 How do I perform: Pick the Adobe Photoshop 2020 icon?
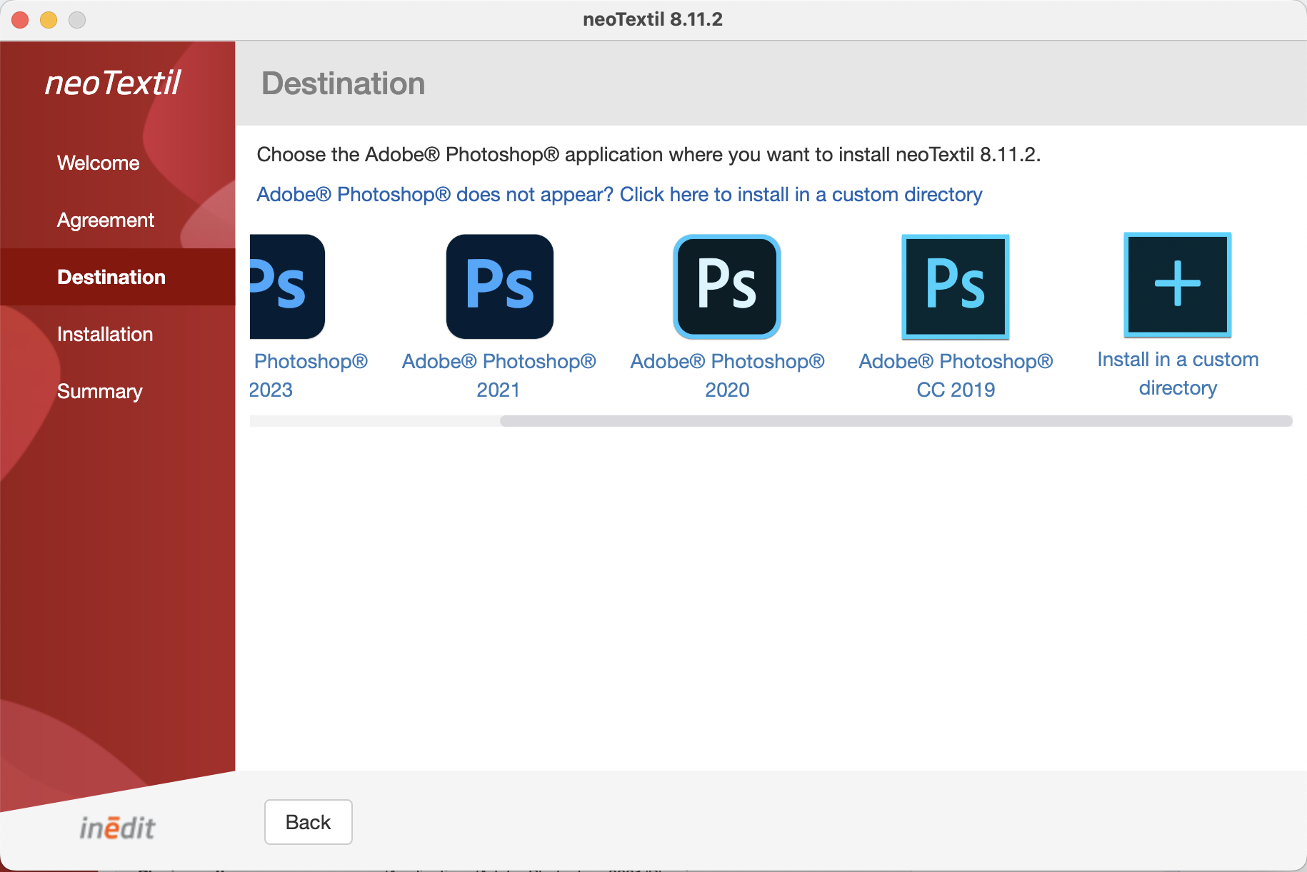pyautogui.click(x=727, y=286)
